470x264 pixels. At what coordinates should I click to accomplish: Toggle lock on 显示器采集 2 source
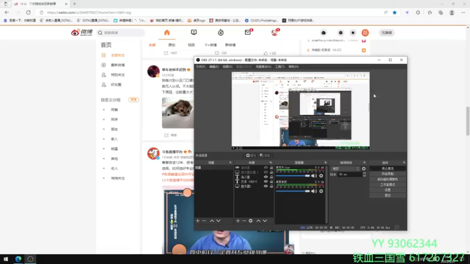pos(271,172)
